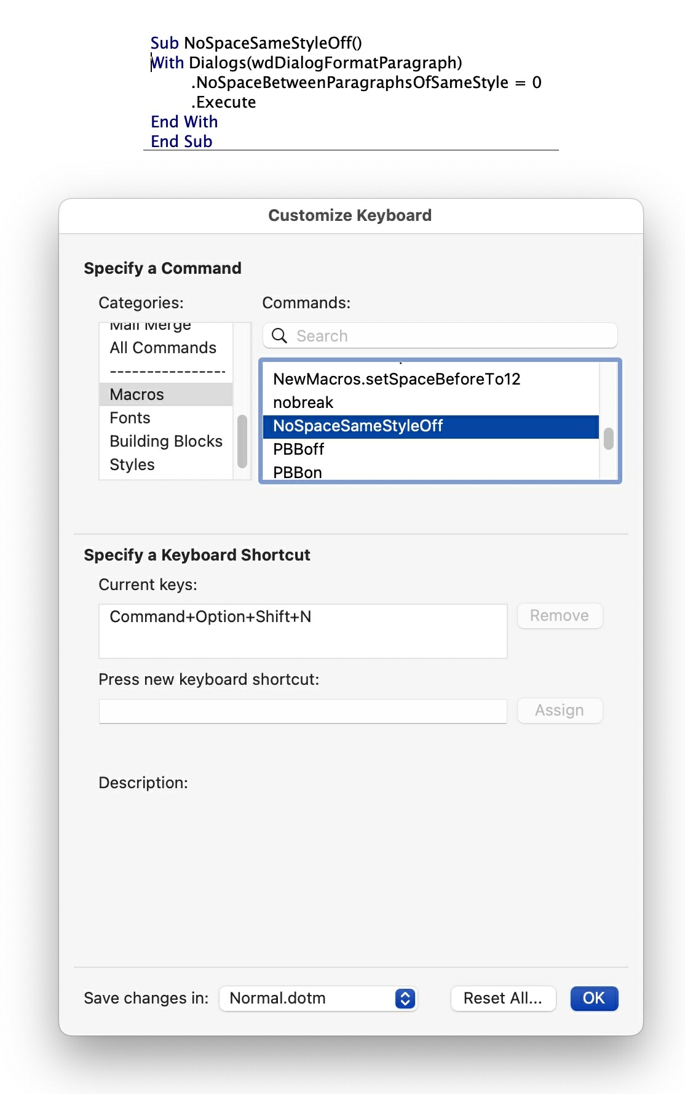Click the Press new keyboard shortcut field
Viewport: 685px width, 1094px height.
[303, 711]
